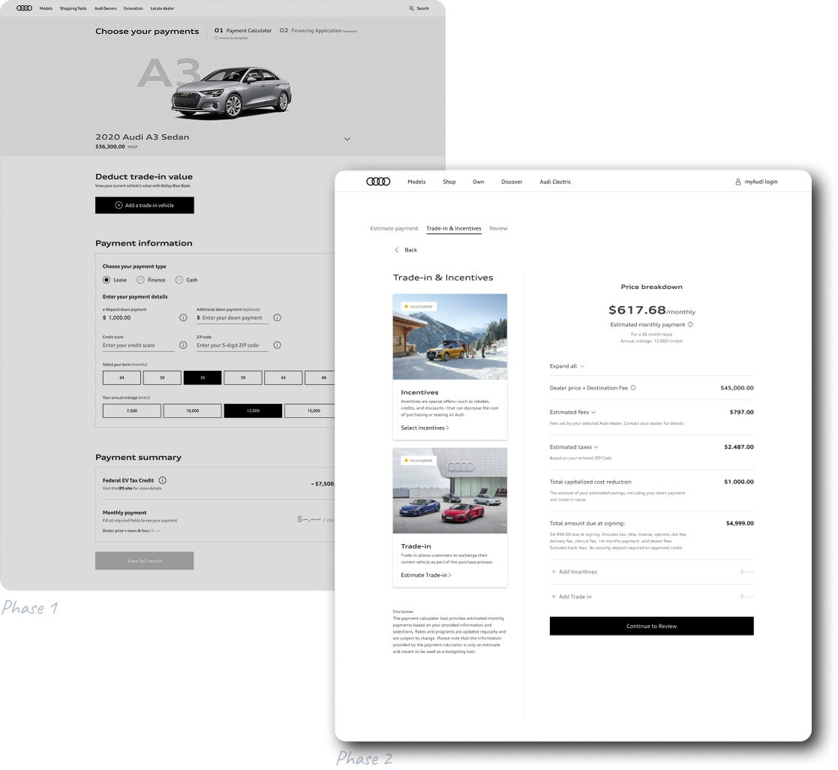
Task: Select the Lease payment type
Action: coord(107,280)
